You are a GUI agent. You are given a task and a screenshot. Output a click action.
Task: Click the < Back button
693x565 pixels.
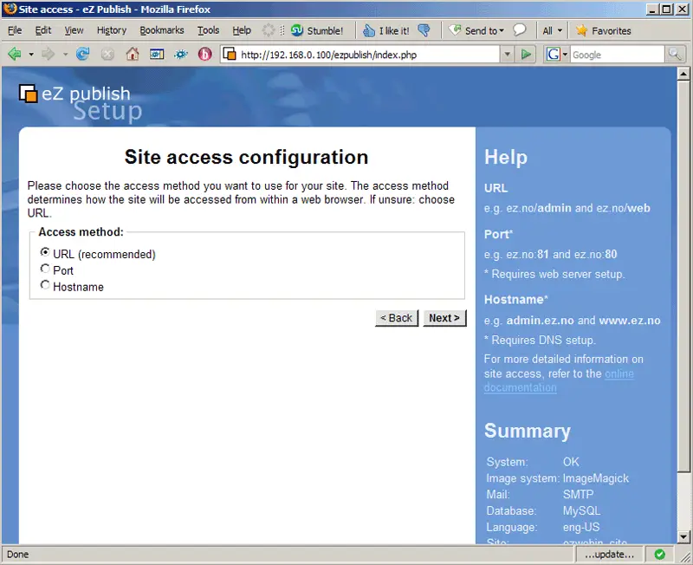point(397,318)
